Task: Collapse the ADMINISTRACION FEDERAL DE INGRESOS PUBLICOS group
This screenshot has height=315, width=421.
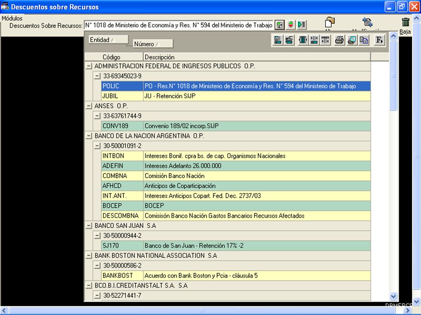Action: pyautogui.click(x=89, y=66)
